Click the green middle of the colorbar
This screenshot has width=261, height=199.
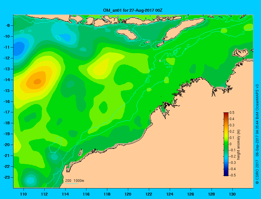click(x=226, y=144)
